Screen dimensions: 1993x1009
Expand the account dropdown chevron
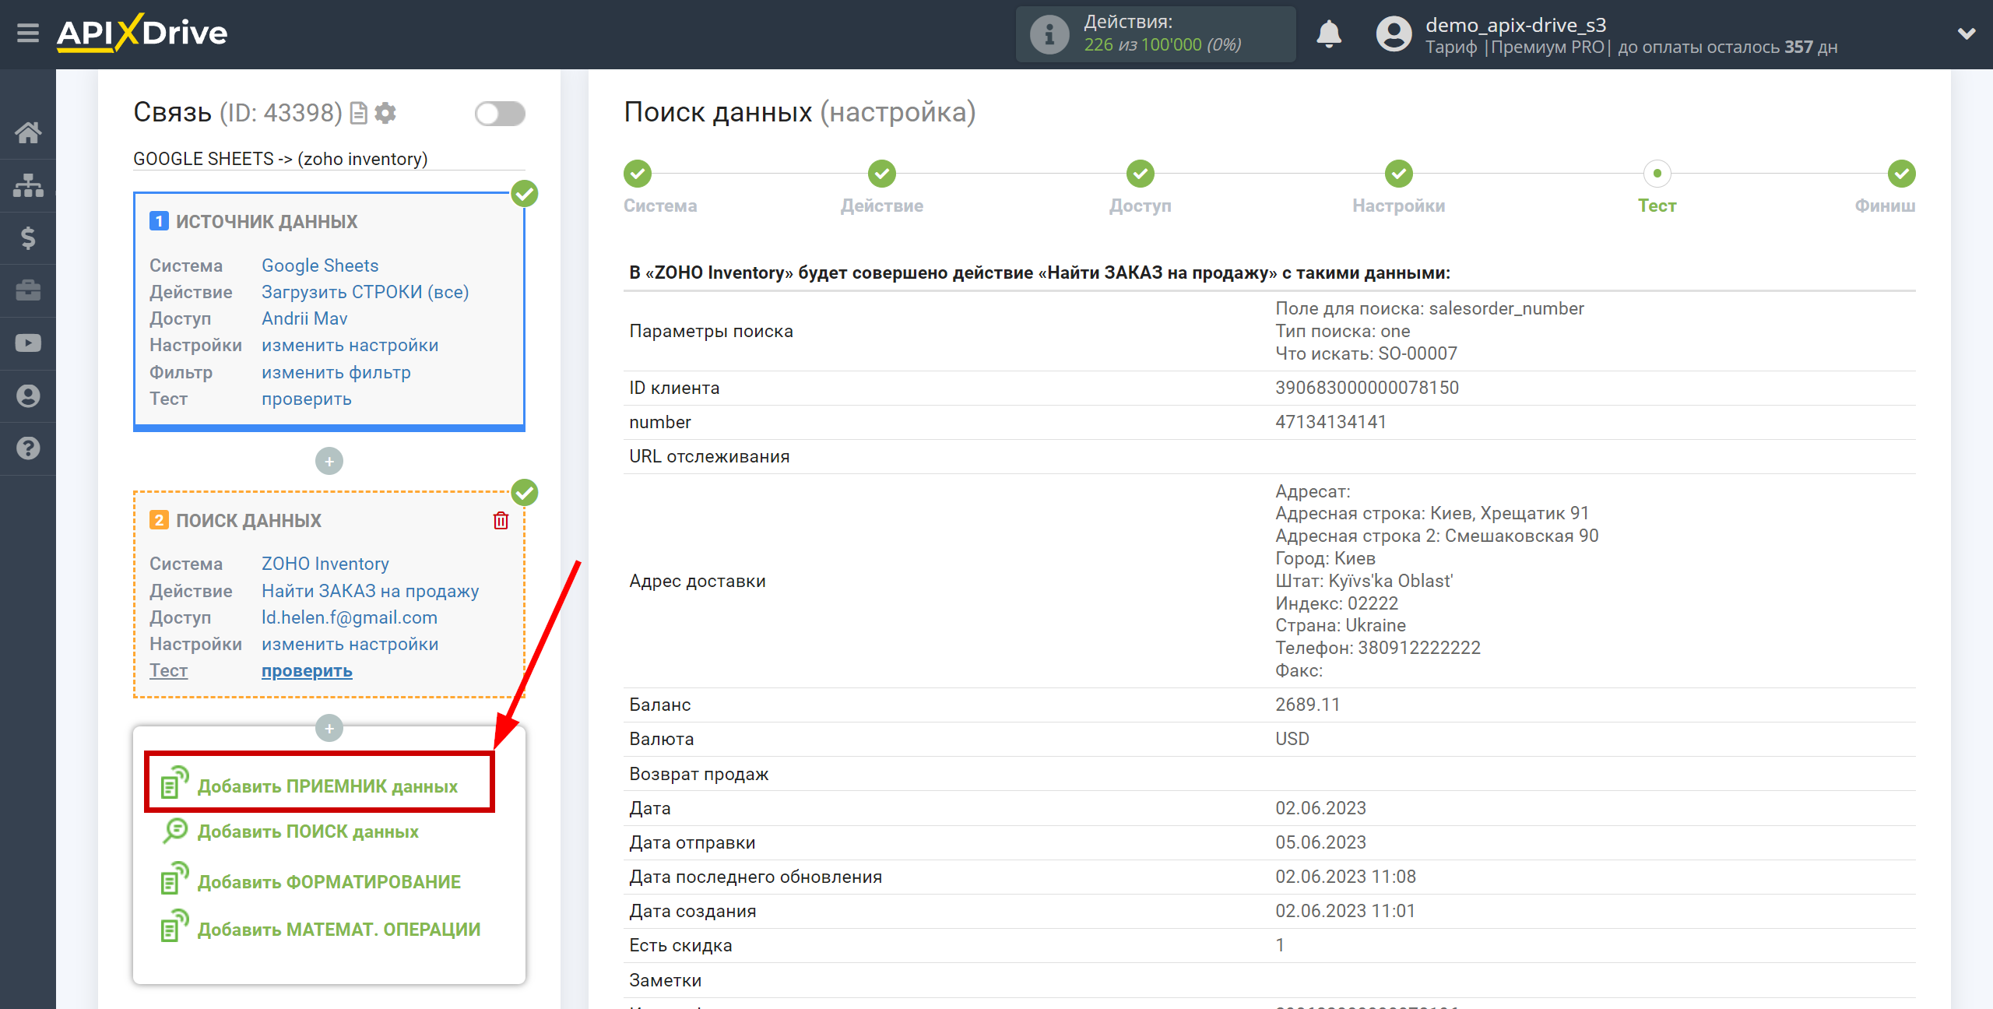tap(1967, 33)
